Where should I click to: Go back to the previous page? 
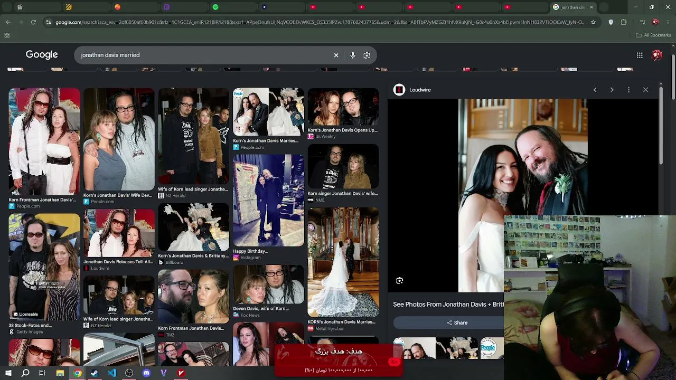8,22
